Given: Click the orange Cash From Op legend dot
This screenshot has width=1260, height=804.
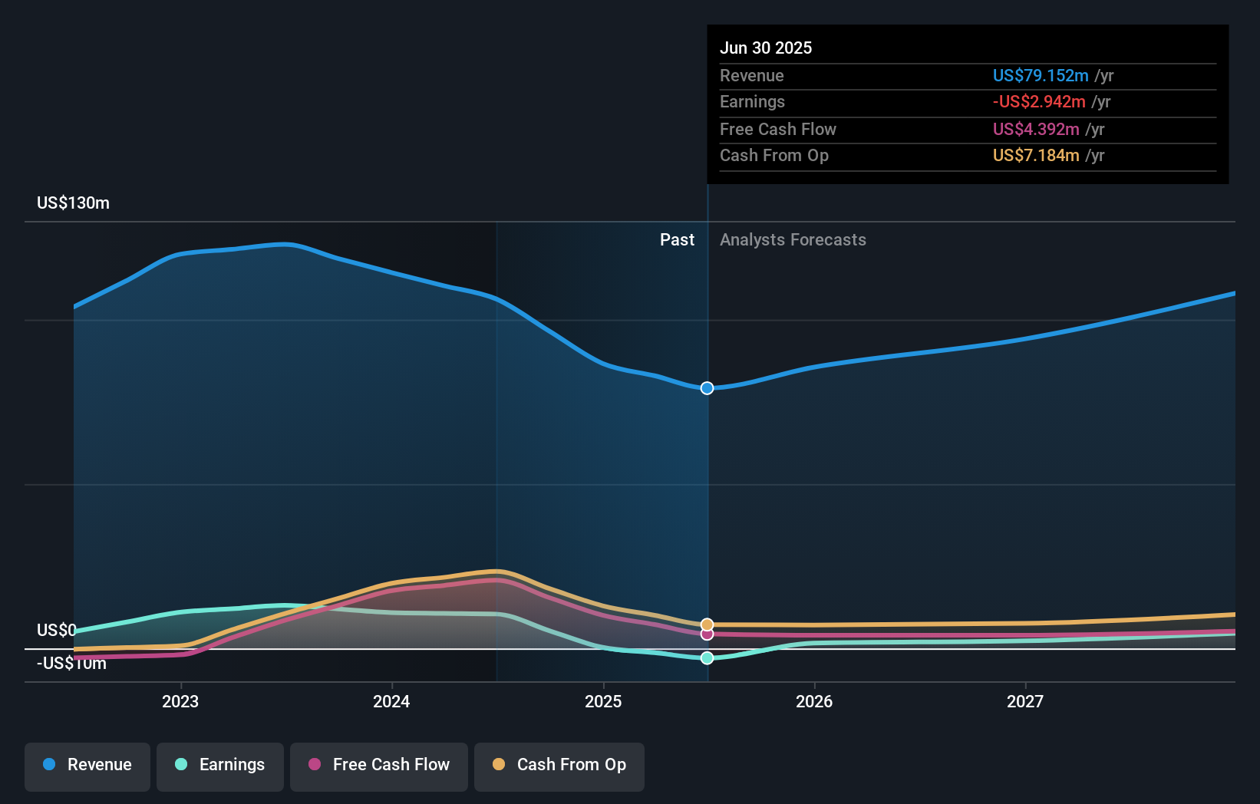Looking at the screenshot, I should tap(499, 765).
